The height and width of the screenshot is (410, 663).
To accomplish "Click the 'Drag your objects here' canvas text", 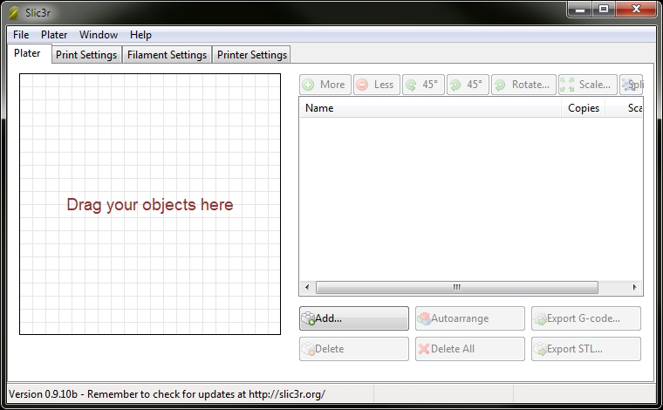I will coord(150,205).
